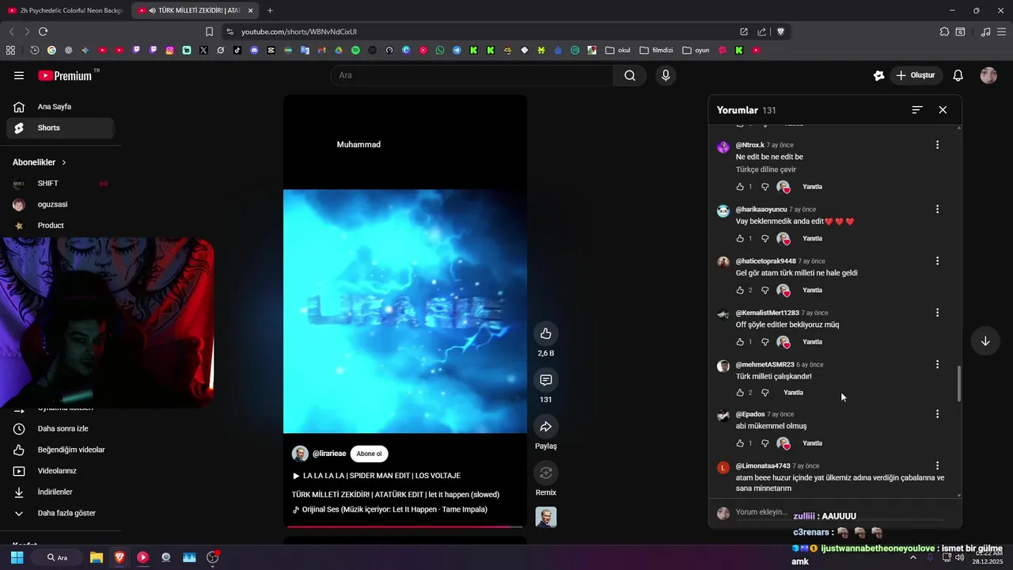Dislike the @Ntrox.k comment
The width and height of the screenshot is (1013, 570).
tap(764, 187)
